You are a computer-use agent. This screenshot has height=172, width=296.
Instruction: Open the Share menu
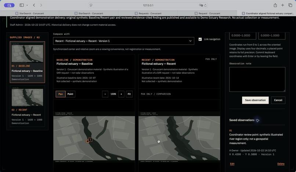[275, 5]
